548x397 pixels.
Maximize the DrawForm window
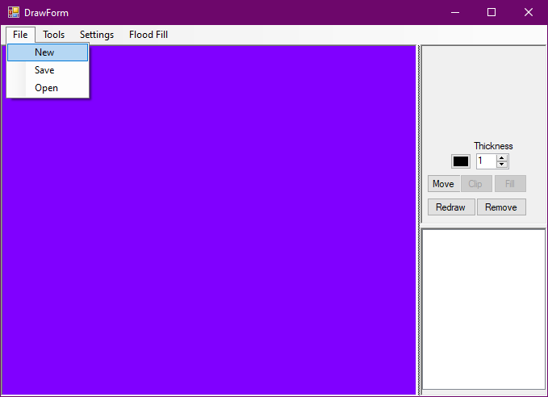point(491,12)
